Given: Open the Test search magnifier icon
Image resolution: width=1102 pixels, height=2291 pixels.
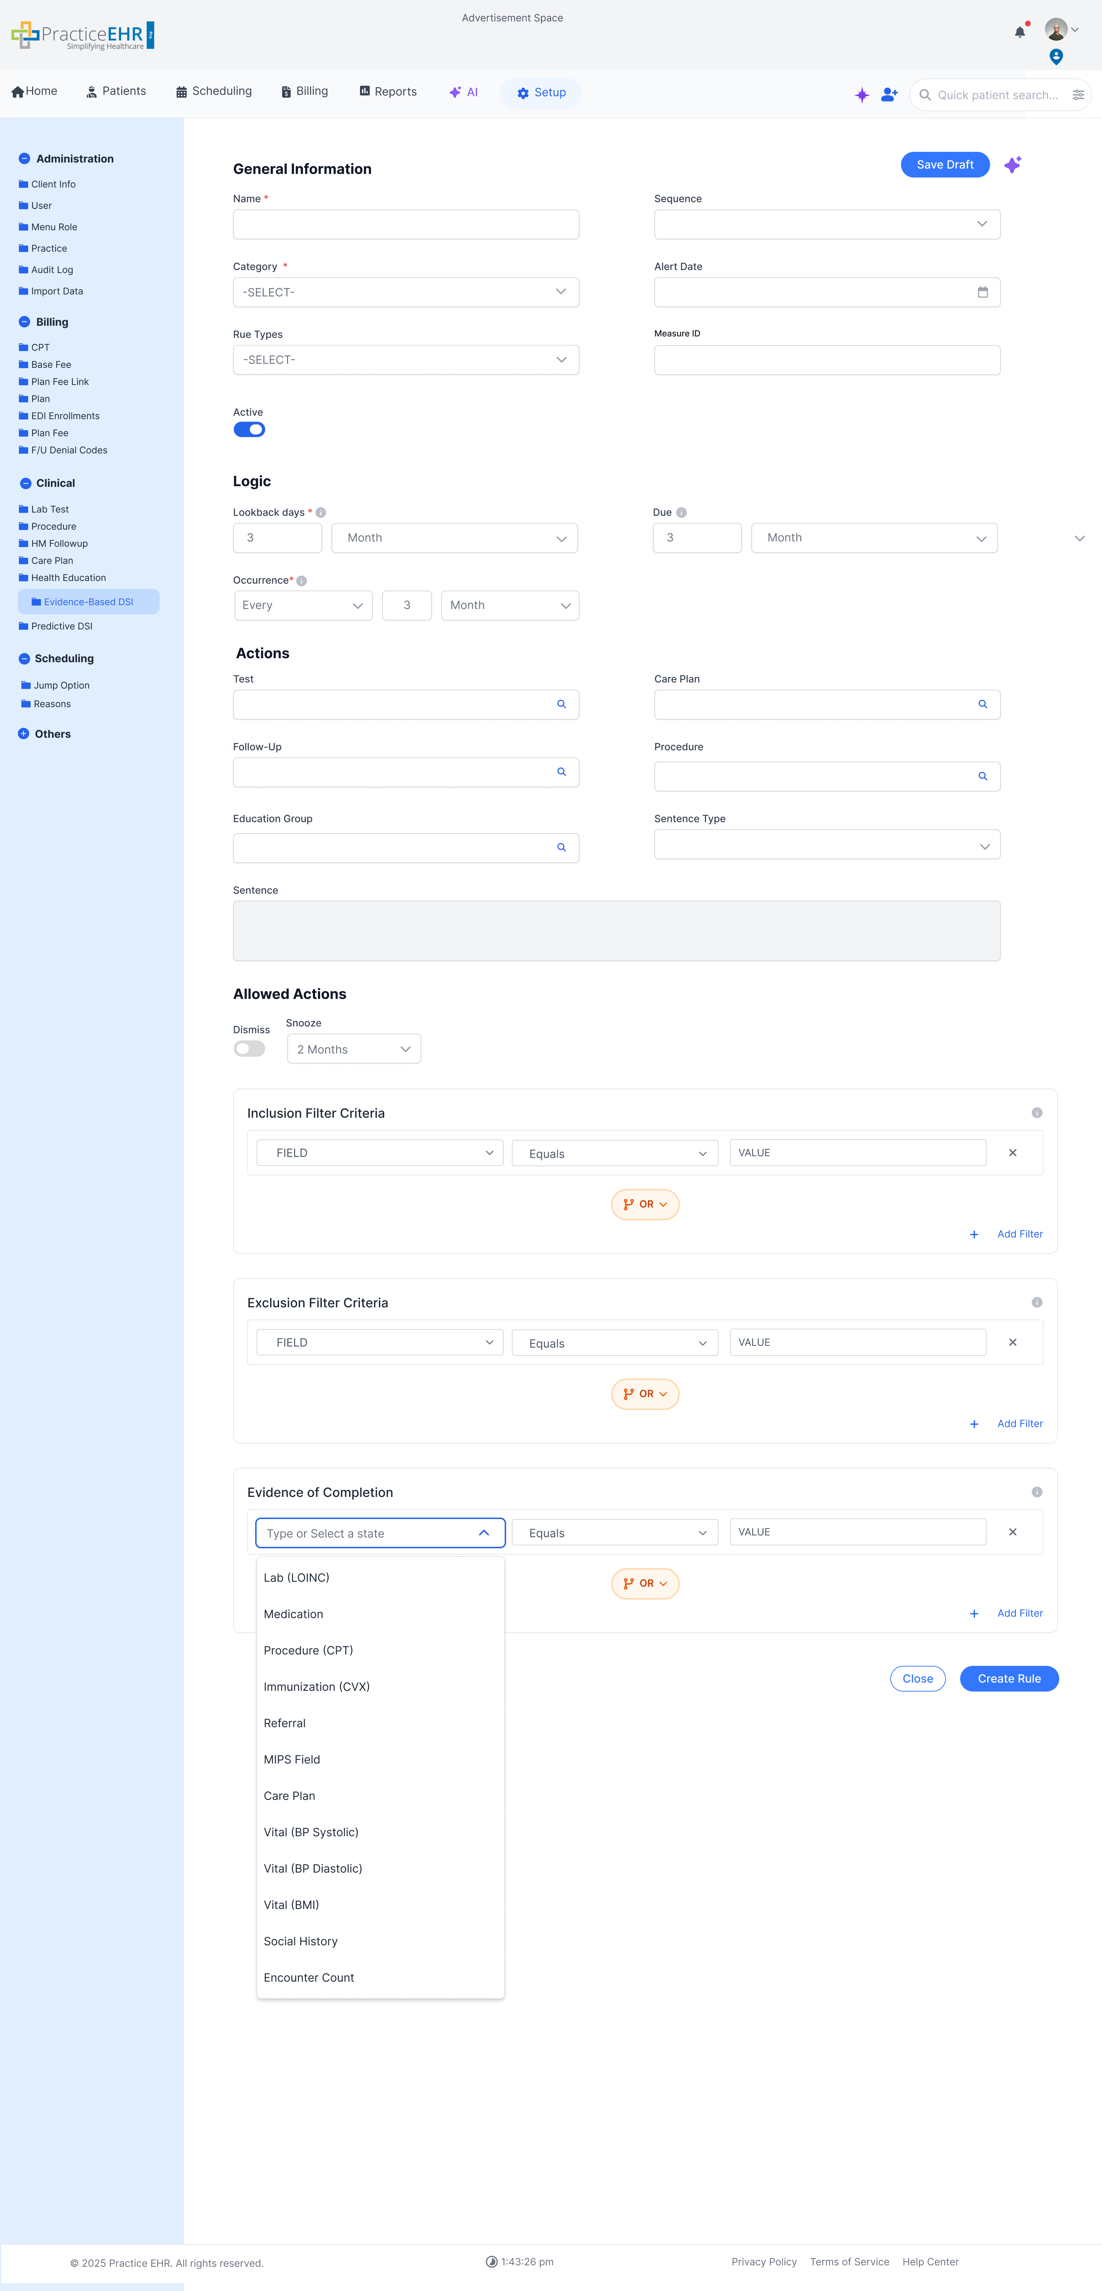Looking at the screenshot, I should coord(561,704).
